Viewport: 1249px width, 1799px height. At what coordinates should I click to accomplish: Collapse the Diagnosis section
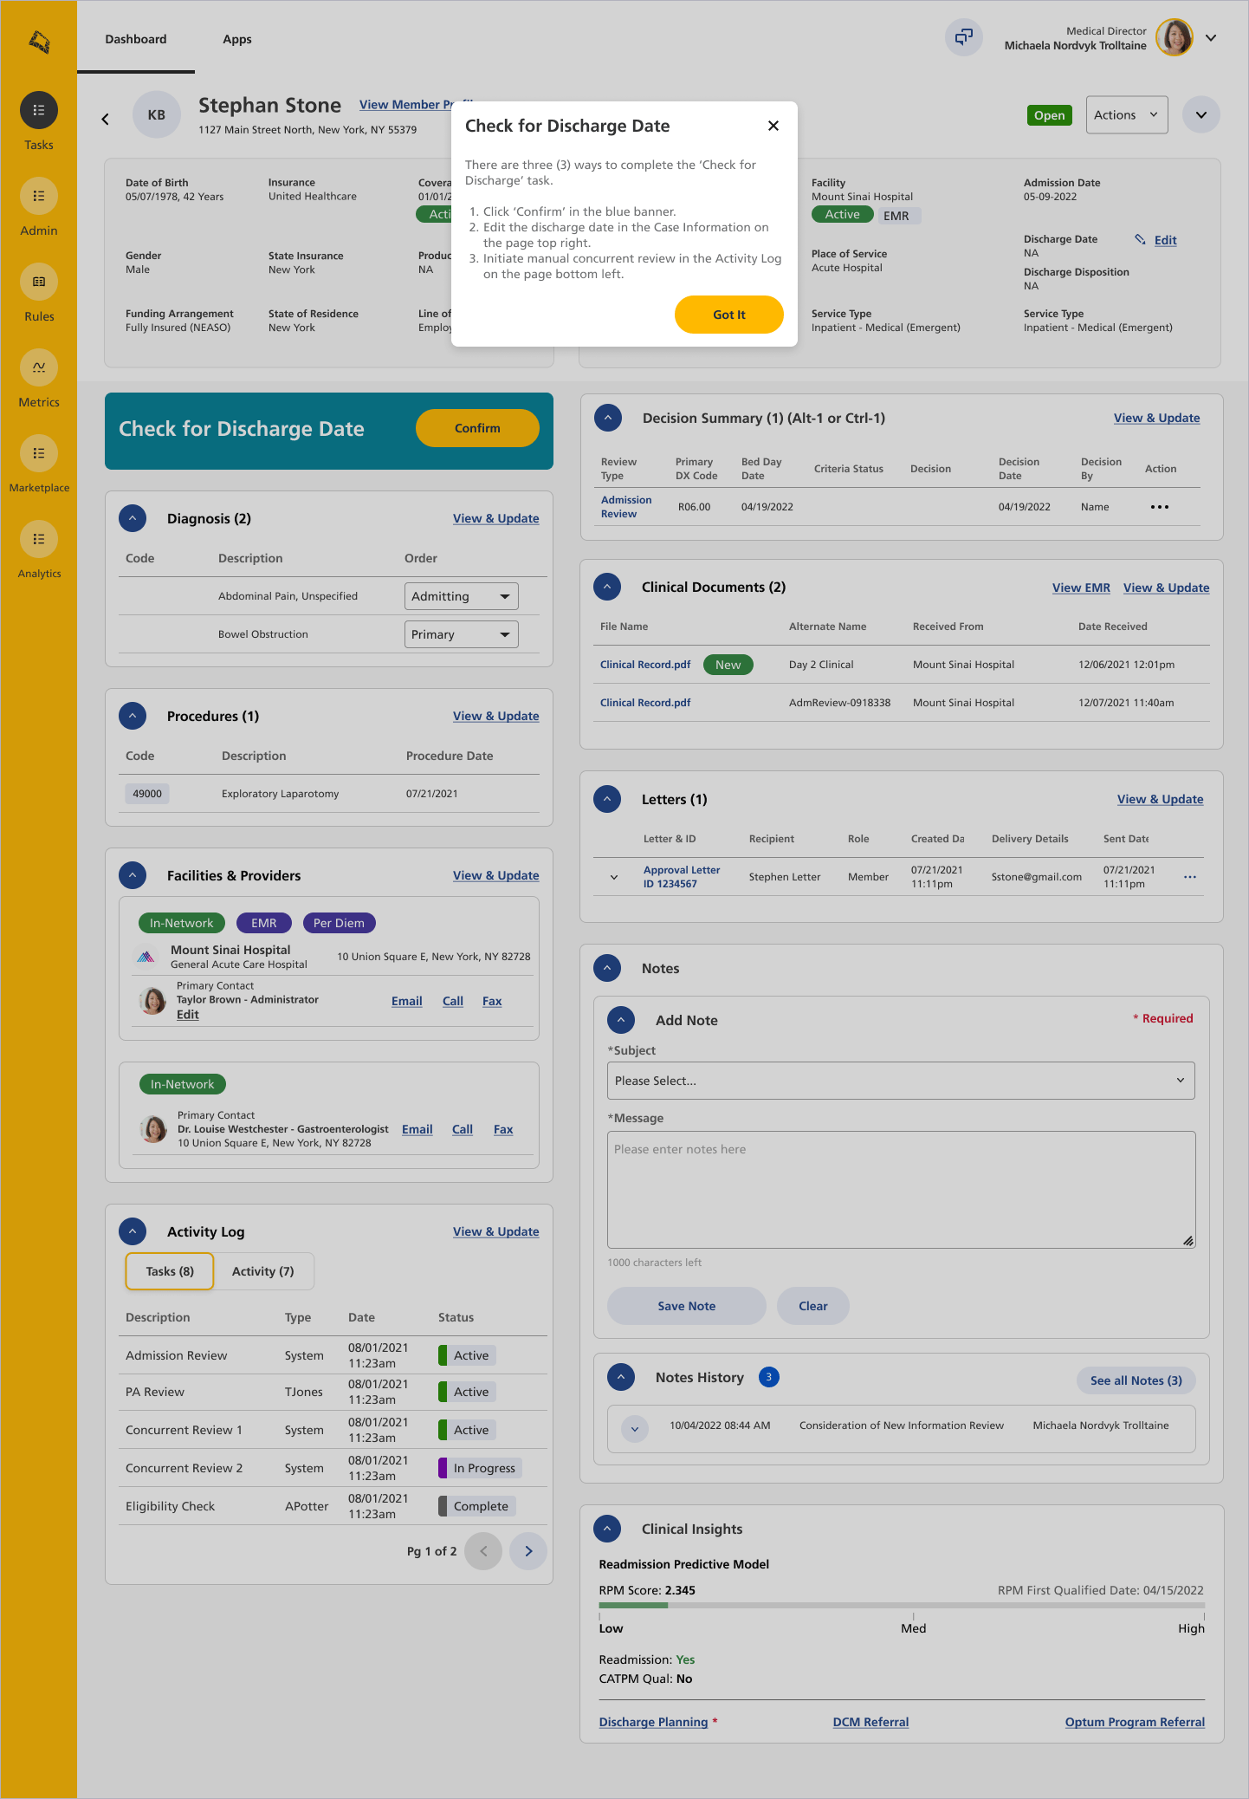[x=133, y=519]
